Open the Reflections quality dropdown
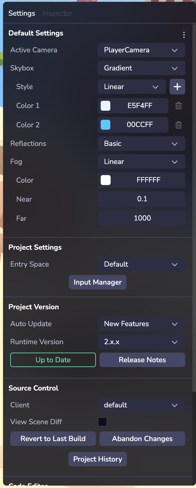196x488 pixels. click(x=141, y=144)
